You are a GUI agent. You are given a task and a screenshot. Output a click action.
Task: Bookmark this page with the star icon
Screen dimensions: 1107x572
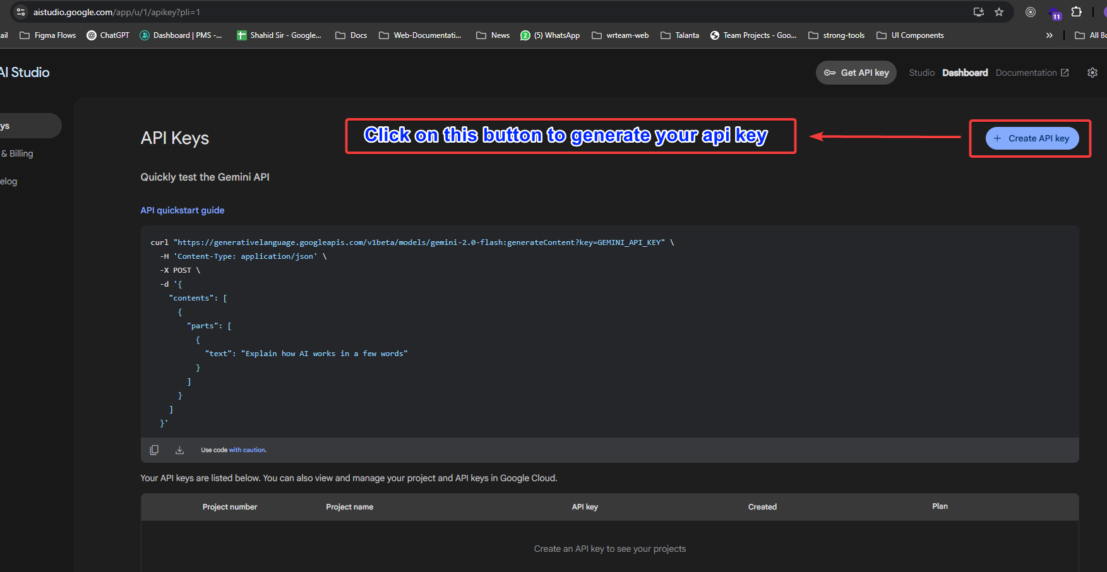pyautogui.click(x=999, y=12)
